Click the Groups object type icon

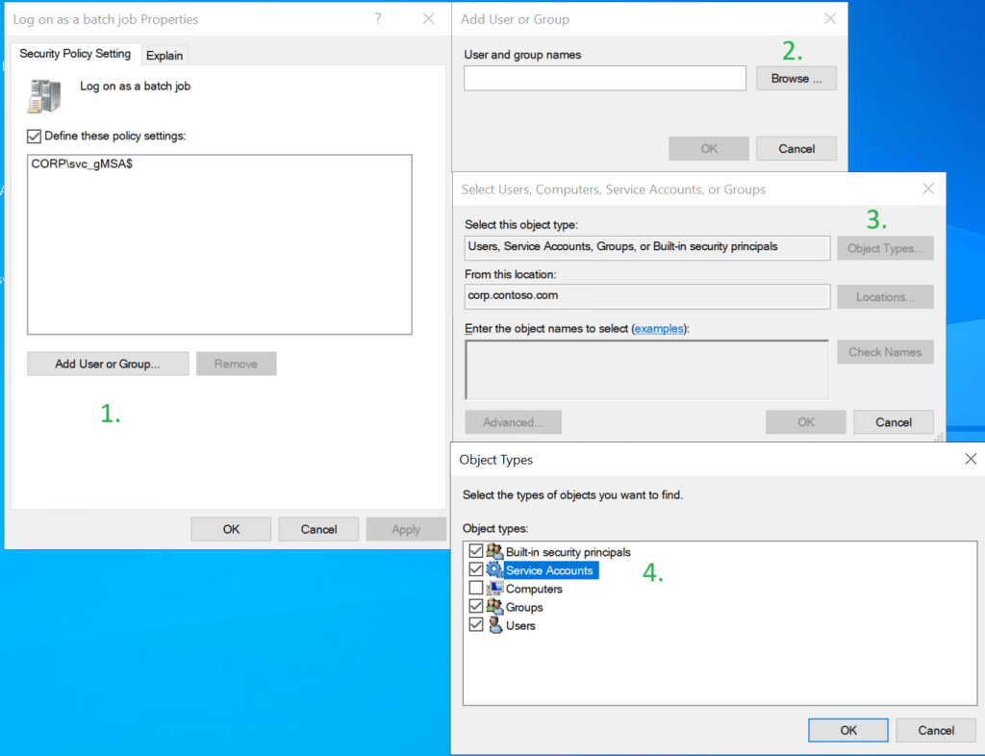click(x=494, y=607)
